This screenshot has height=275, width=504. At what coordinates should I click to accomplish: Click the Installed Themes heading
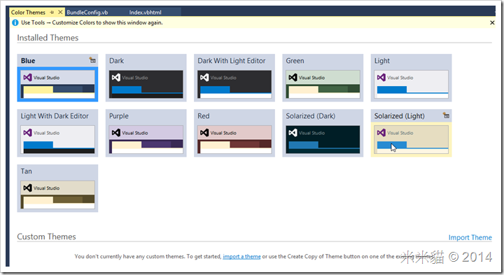click(48, 38)
